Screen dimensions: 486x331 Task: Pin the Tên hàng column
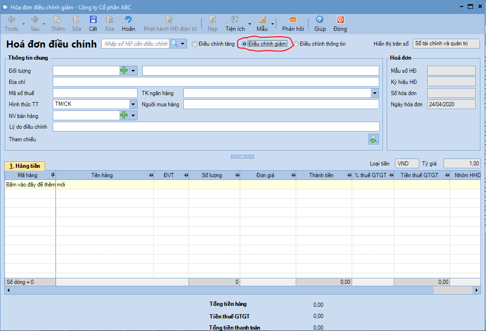coord(151,175)
